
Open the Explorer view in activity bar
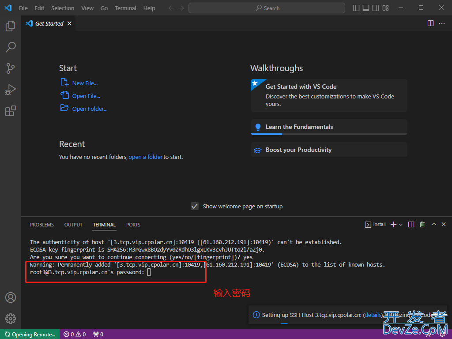coord(11,26)
